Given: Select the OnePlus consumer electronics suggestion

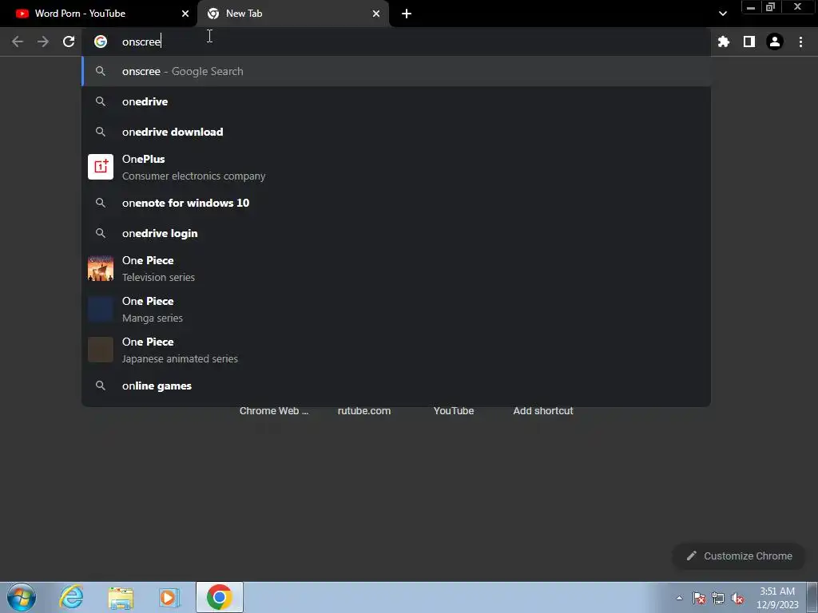Looking at the screenshot, I should (x=396, y=168).
